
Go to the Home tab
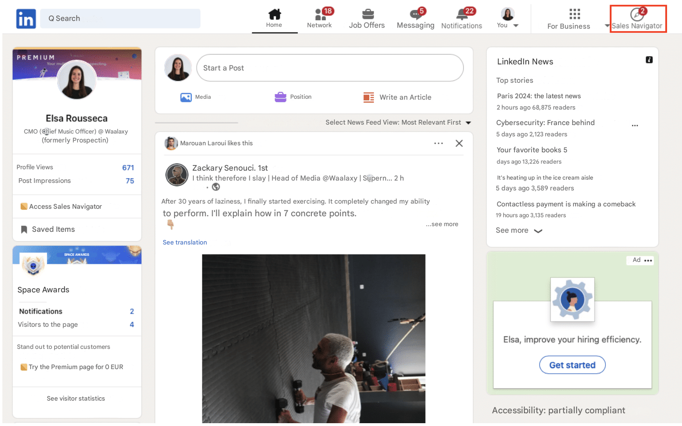(274, 18)
